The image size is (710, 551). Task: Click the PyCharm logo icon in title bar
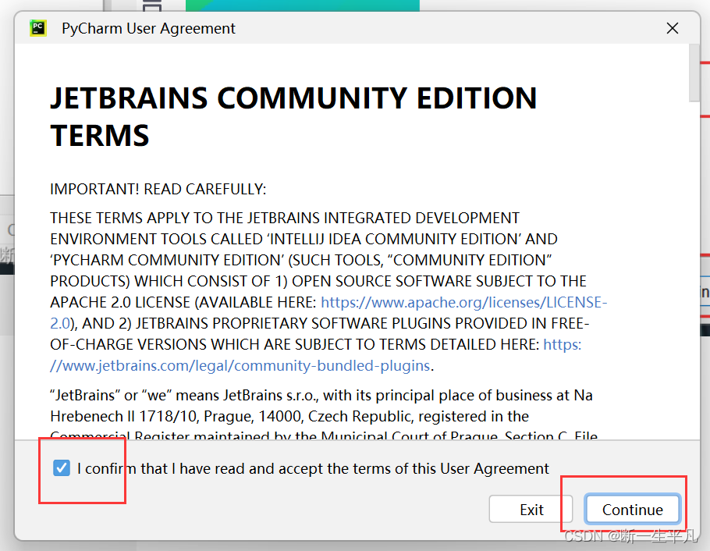38,28
